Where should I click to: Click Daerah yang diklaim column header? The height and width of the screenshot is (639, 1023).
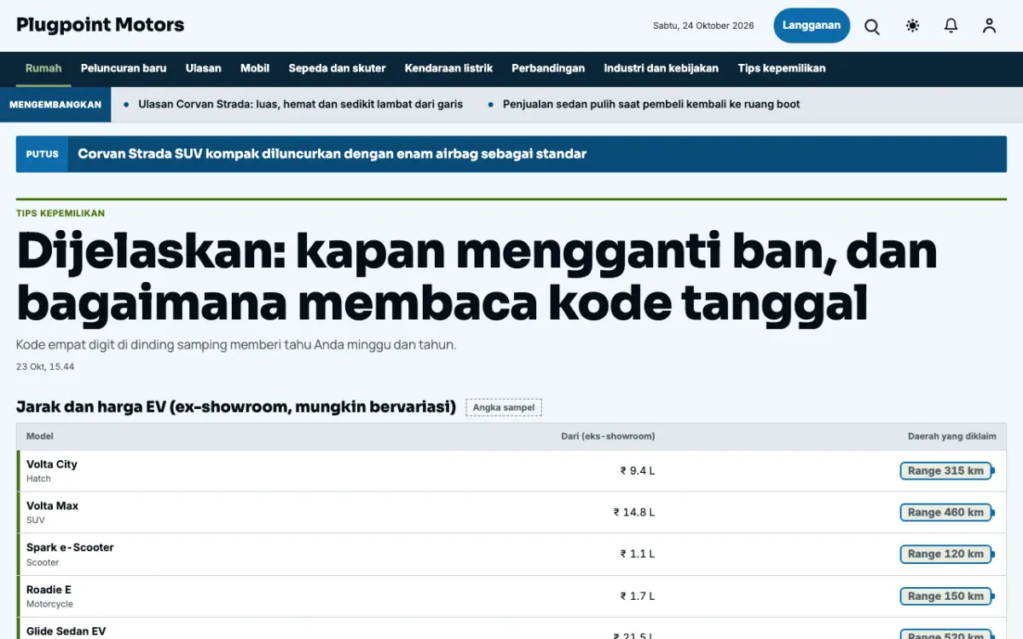pyautogui.click(x=951, y=436)
